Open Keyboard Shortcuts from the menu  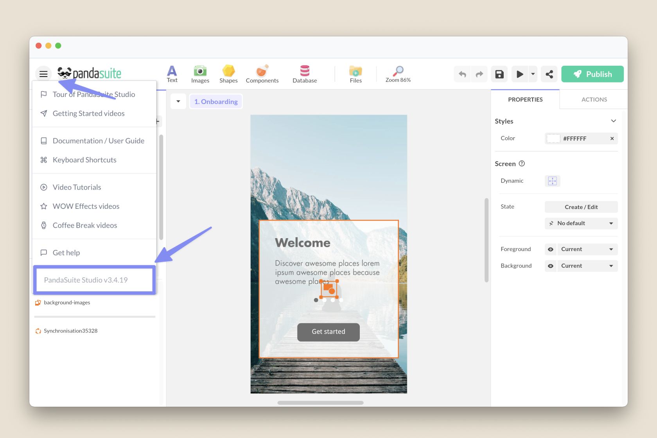(84, 160)
